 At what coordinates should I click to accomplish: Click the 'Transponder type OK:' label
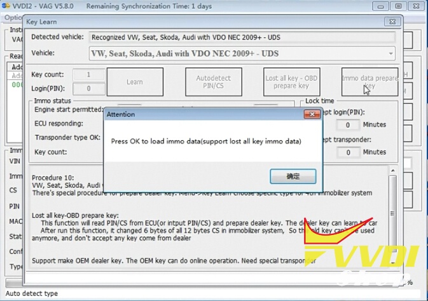pos(67,137)
